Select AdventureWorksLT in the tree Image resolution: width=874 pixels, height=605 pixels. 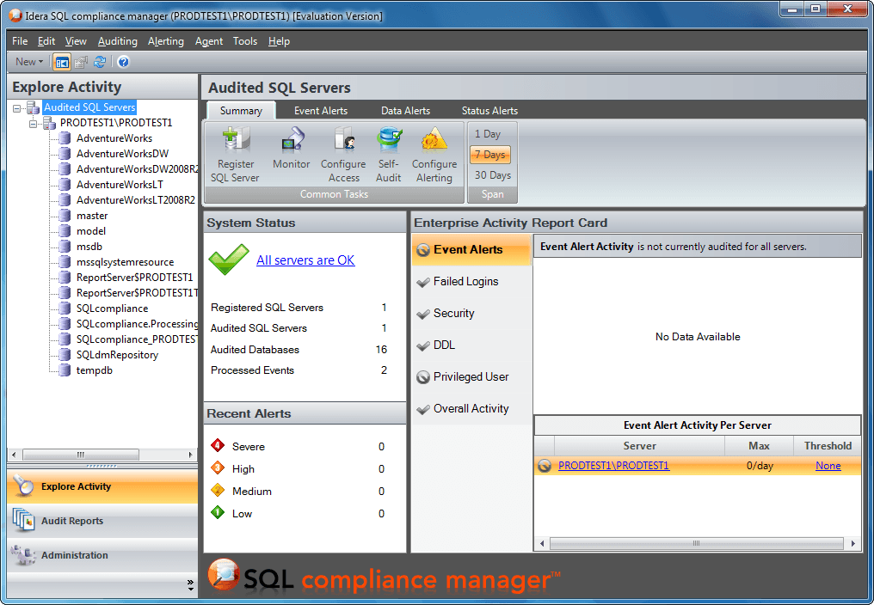pos(120,185)
